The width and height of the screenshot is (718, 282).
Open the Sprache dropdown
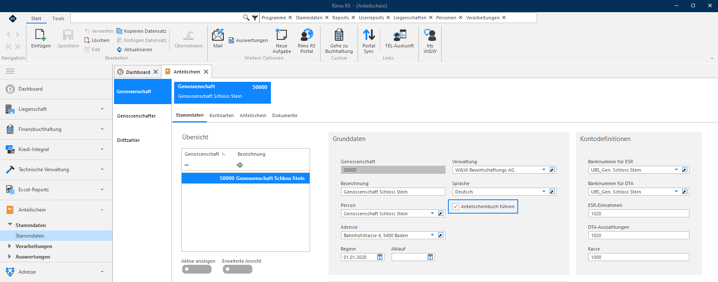544,192
